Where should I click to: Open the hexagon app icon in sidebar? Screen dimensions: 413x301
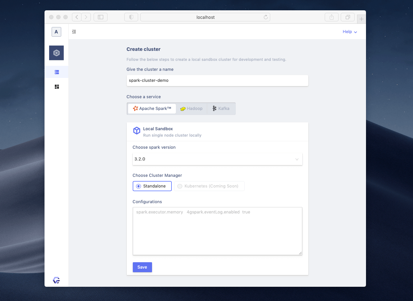coord(56,53)
